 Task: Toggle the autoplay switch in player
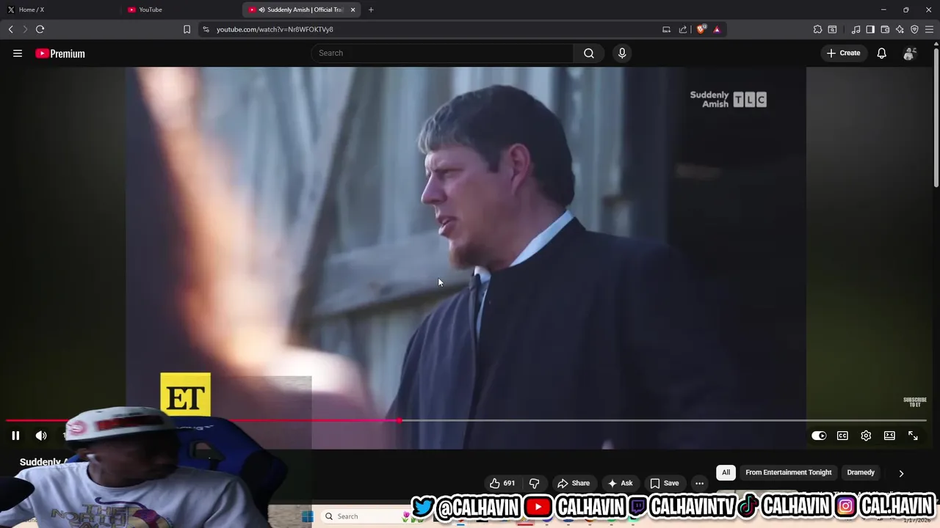tap(819, 436)
